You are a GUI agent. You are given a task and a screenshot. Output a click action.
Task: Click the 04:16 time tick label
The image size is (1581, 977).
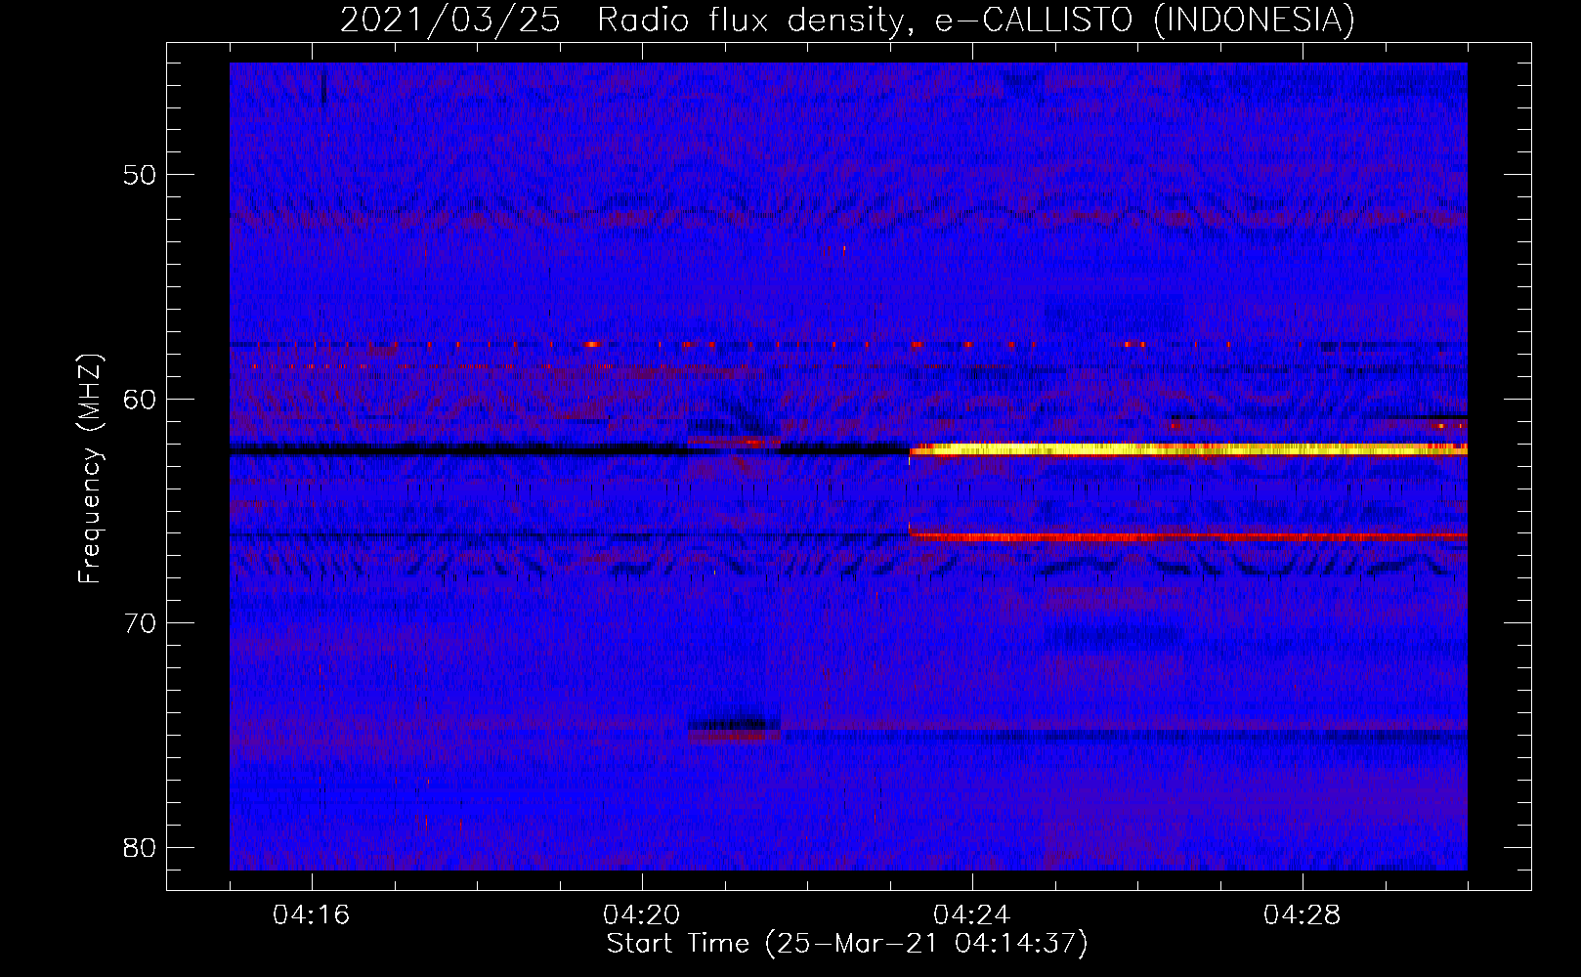point(312,915)
